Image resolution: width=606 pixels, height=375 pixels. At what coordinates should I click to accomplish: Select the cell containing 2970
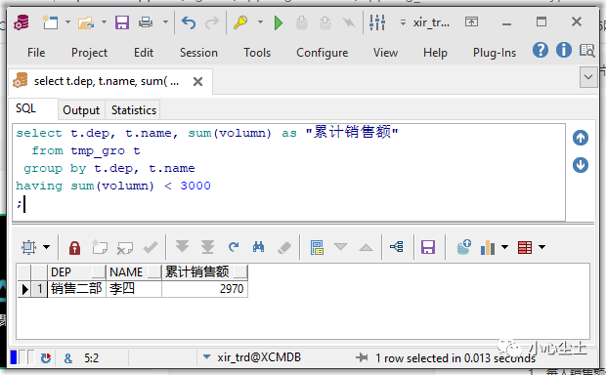205,289
